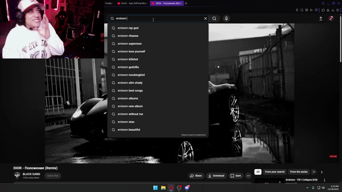Screen dimensions: 342x192
Task: Open the easy setup sliders icon
Action: tap(337, 10)
